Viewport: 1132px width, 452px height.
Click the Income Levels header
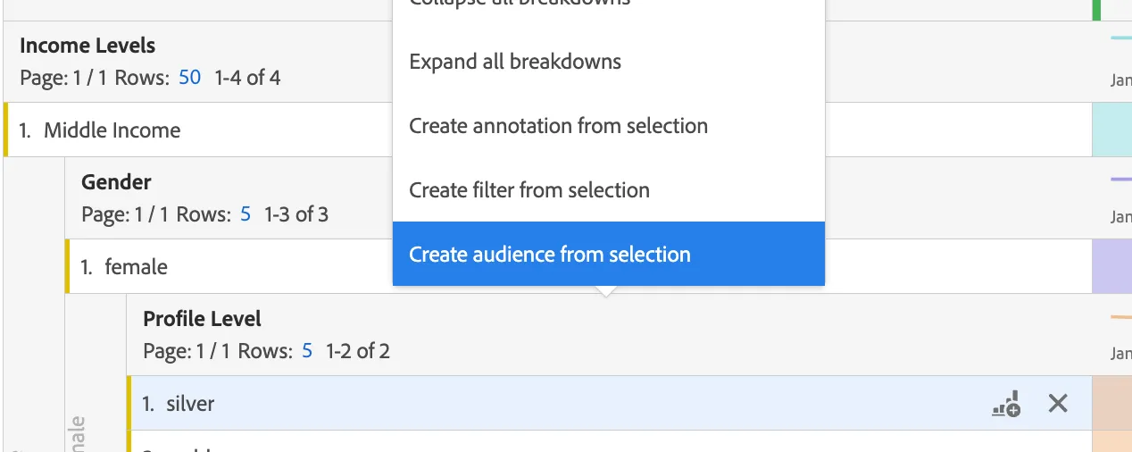click(87, 46)
